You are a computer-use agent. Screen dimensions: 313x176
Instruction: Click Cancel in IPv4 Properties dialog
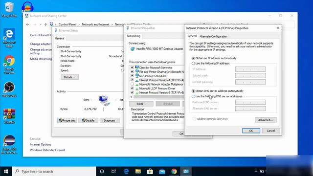pos(270,131)
